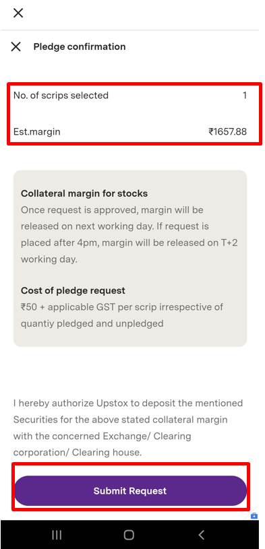Tap the T+2 working day text
The width and height of the screenshot is (265, 549).
point(129,251)
